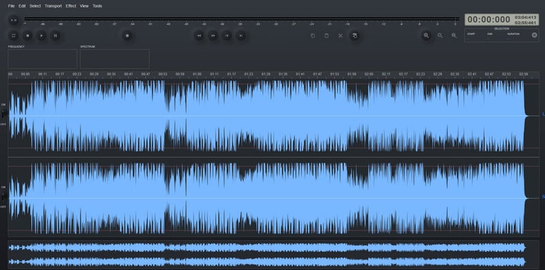
Task: Click the 02:29 timeline marker
Action: point(437,74)
